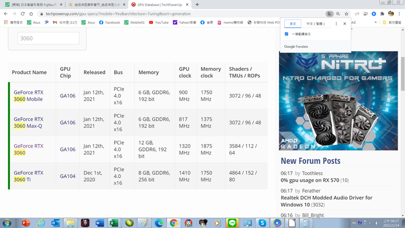Open the Facebook bookmark
This screenshot has height=228, width=405.
click(110, 23)
